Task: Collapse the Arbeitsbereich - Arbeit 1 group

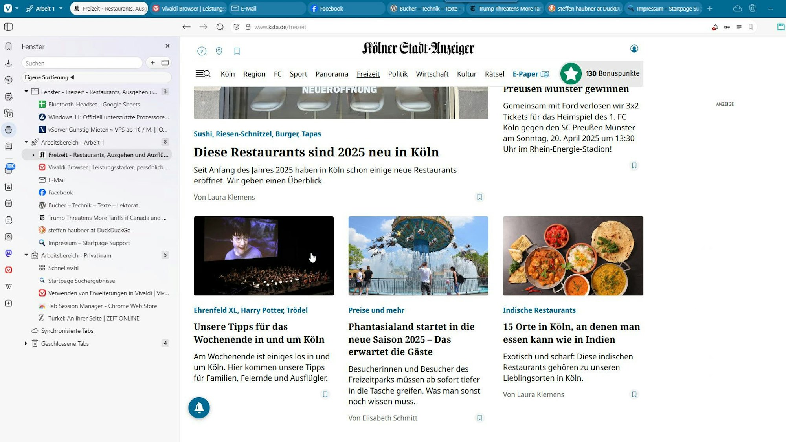Action: coord(26,142)
